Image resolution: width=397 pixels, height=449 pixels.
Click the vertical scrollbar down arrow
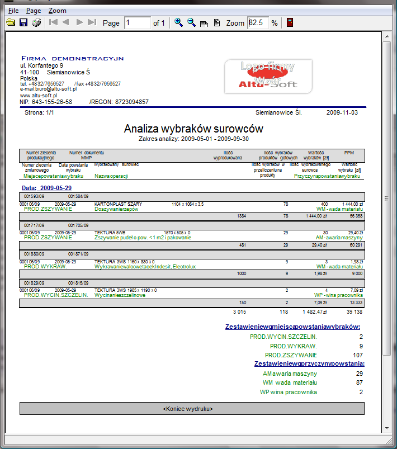tap(386, 428)
